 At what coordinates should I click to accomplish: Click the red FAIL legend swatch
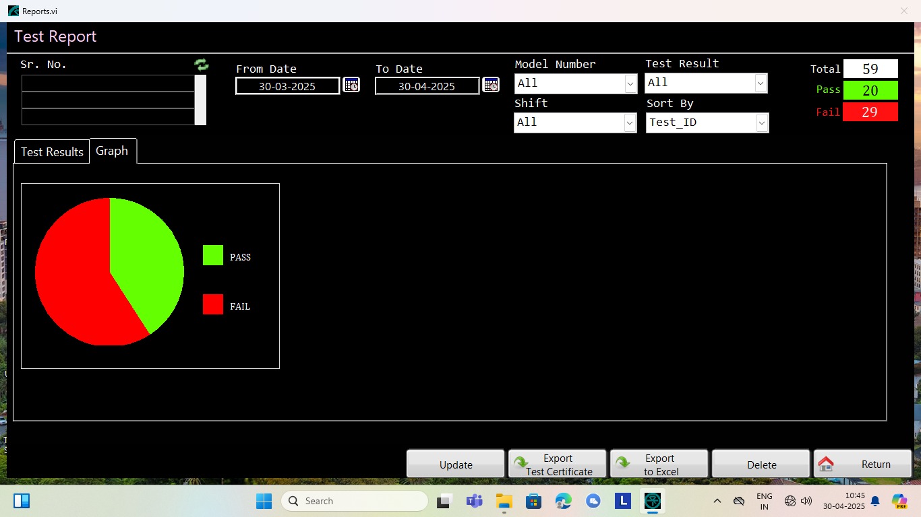[x=213, y=304]
